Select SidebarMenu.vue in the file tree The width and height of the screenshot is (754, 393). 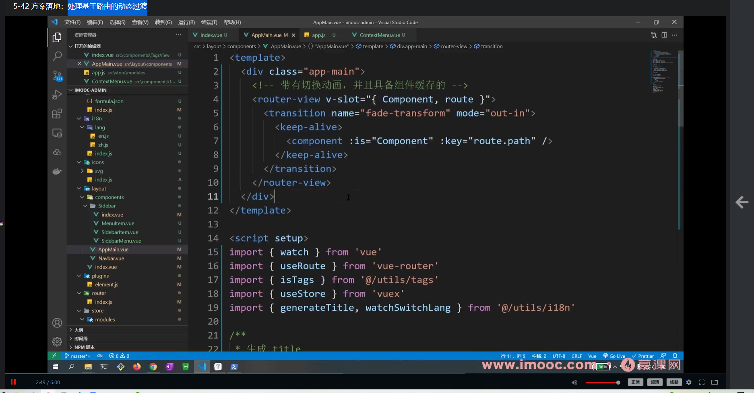[121, 241]
